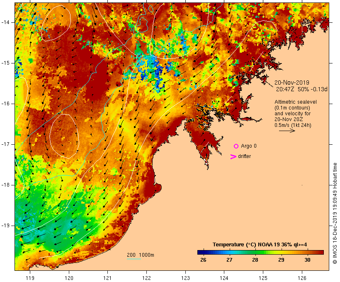The width and height of the screenshot is (340, 282).
Task: Click the longitude label 124
Action: tap(224, 278)
